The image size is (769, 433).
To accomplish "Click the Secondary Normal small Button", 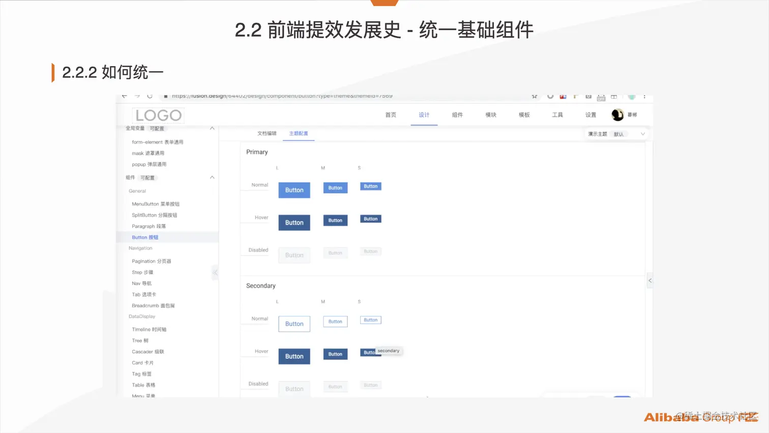I will pos(371,320).
